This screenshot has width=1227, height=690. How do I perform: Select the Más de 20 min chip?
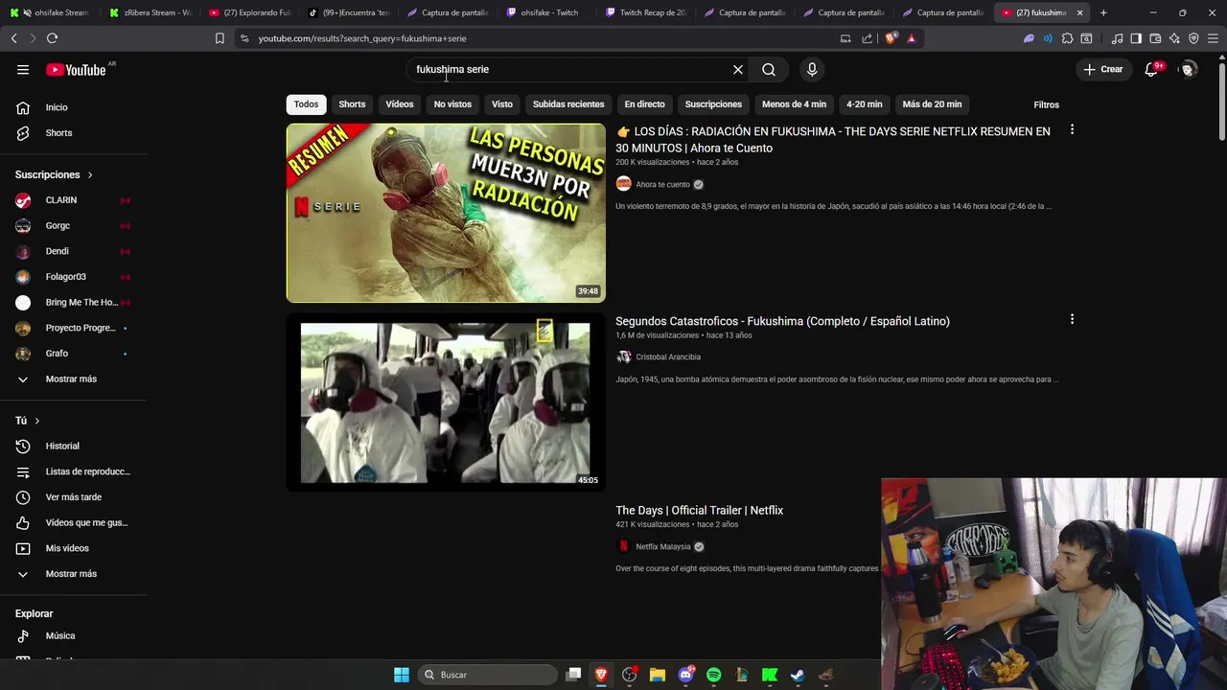(932, 104)
